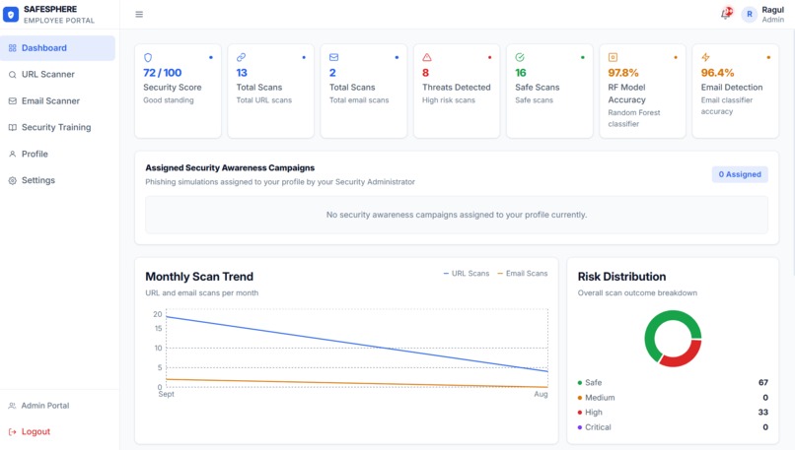
Task: Click the 96.4% Email Detection value
Action: pos(717,73)
